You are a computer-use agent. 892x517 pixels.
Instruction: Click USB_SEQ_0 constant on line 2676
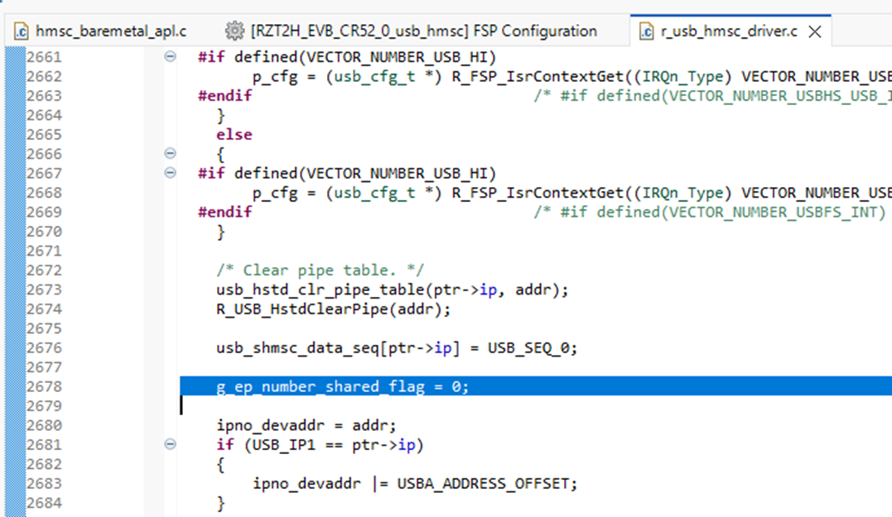528,347
